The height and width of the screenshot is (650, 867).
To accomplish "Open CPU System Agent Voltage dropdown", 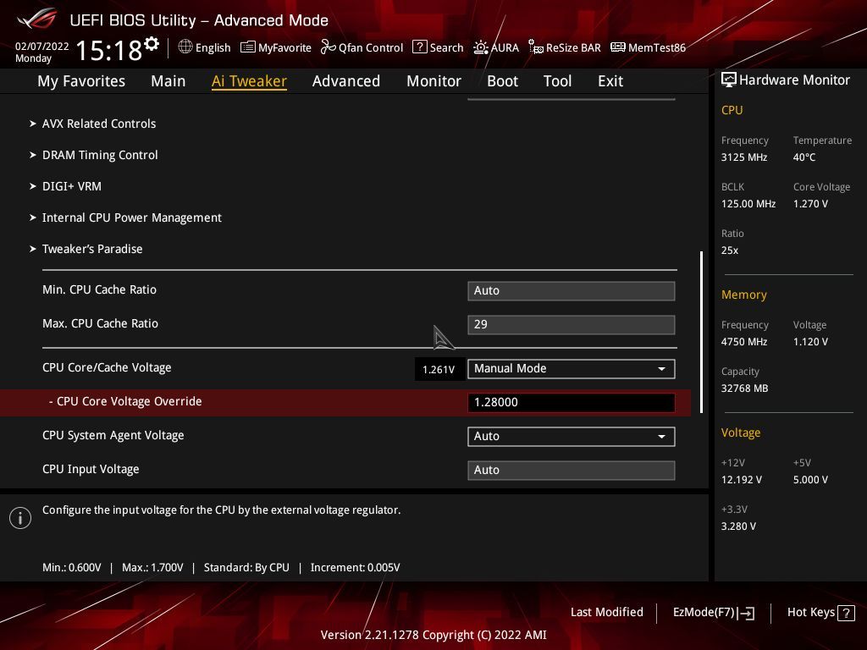I will 572,436.
